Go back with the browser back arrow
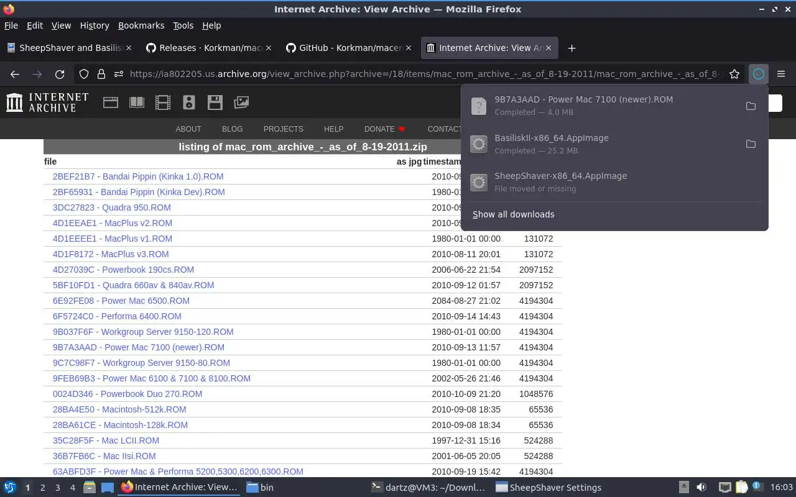The height and width of the screenshot is (497, 796). 15,74
